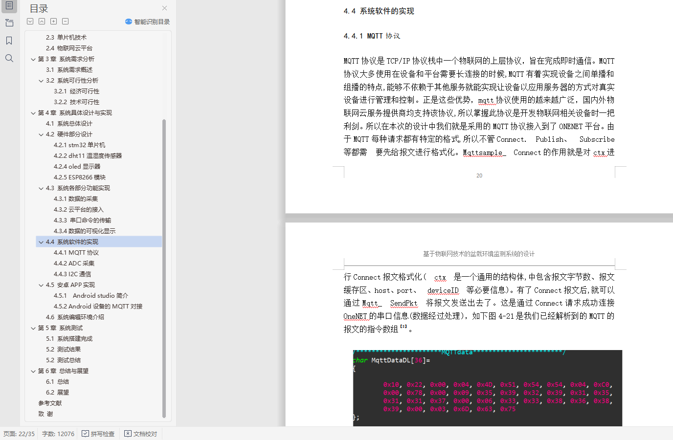673x440 pixels.
Task: Click the document heading 4.4.1 MQTT 协议
Action: click(372, 36)
